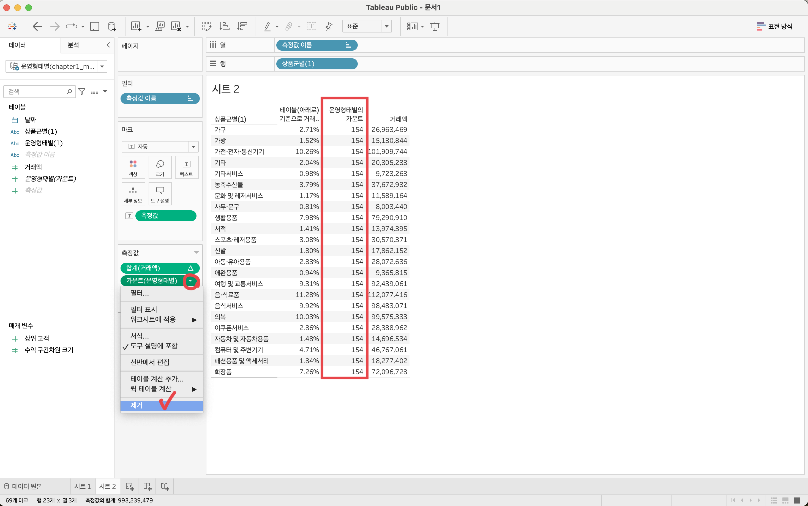This screenshot has height=506, width=808.
Task: Collapse the side data pane arrow
Action: pyautogui.click(x=108, y=45)
